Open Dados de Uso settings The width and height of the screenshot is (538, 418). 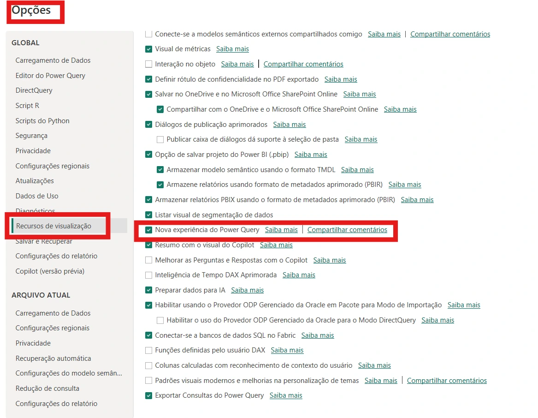37,196
